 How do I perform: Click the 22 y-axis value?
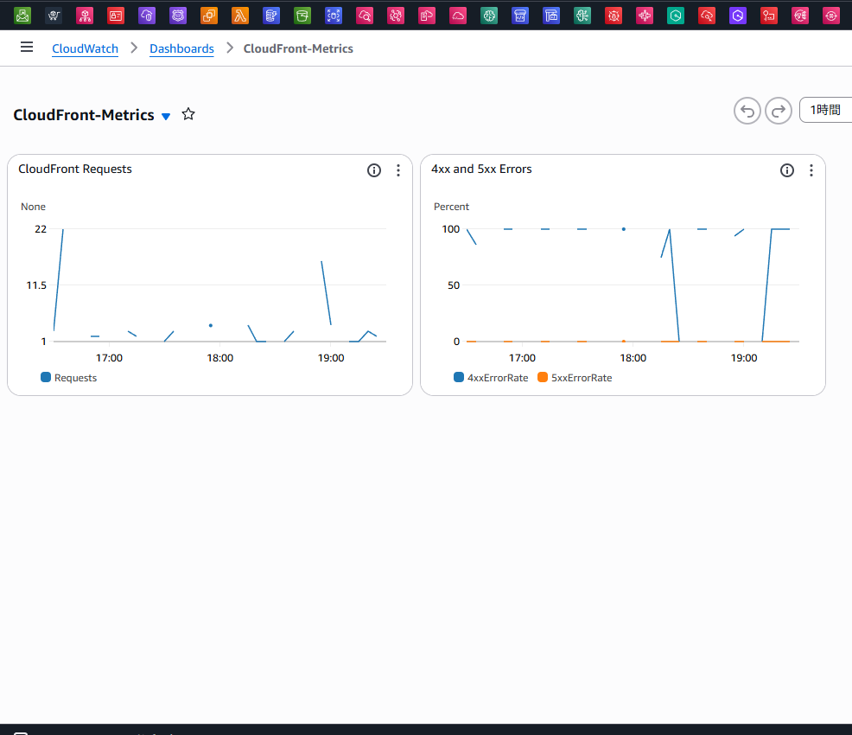[41, 229]
